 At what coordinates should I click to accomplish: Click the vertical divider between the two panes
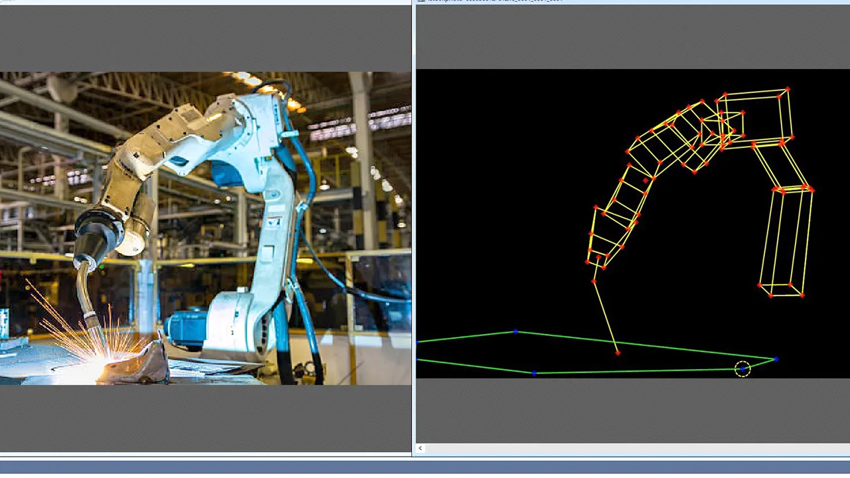pos(413,229)
